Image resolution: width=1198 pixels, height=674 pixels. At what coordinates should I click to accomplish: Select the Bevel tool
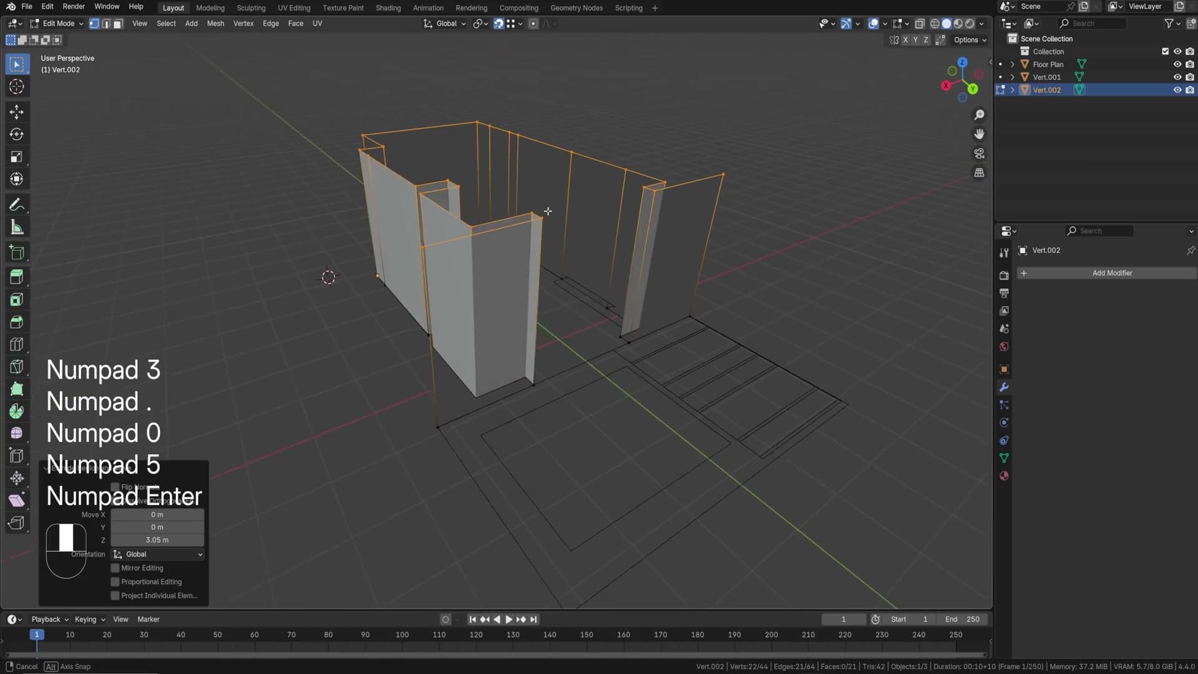coord(17,323)
